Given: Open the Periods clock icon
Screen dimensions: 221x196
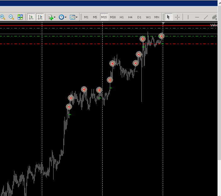Looking at the screenshot, I should [x=61, y=17].
